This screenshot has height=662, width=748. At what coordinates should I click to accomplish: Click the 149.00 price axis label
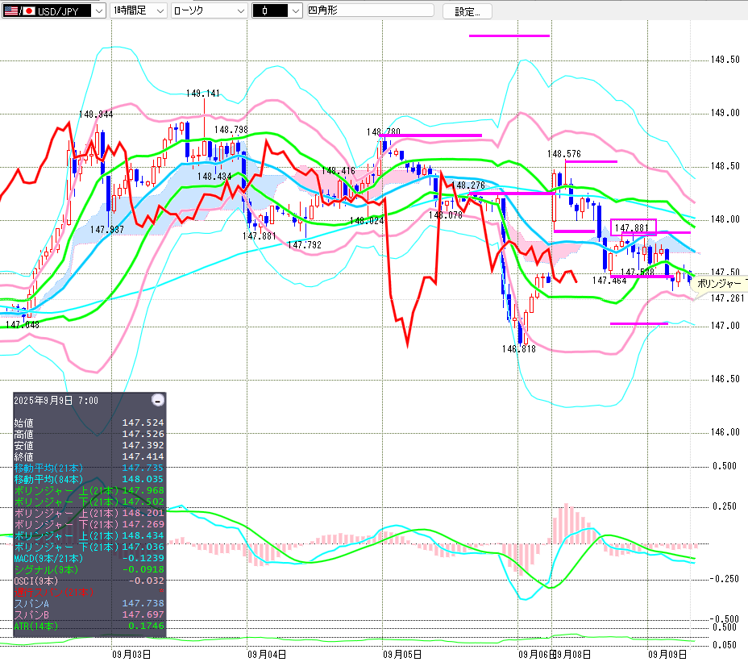coord(725,113)
